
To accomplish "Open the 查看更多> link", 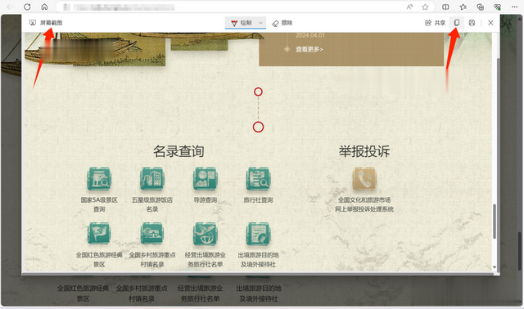I will pyautogui.click(x=309, y=49).
